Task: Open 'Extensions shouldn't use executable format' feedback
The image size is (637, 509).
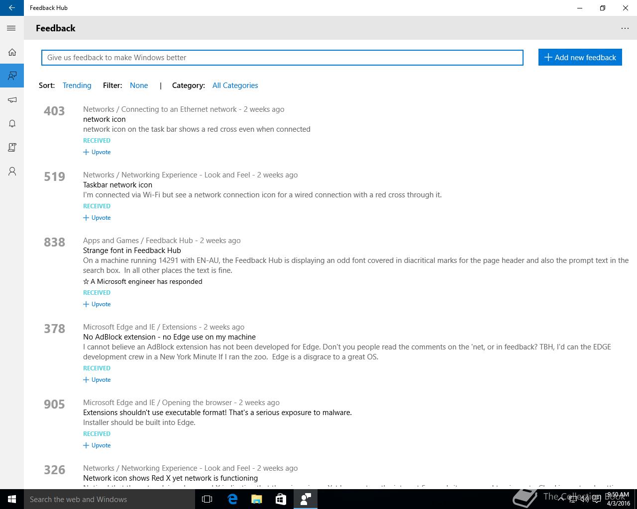Action: [217, 413]
